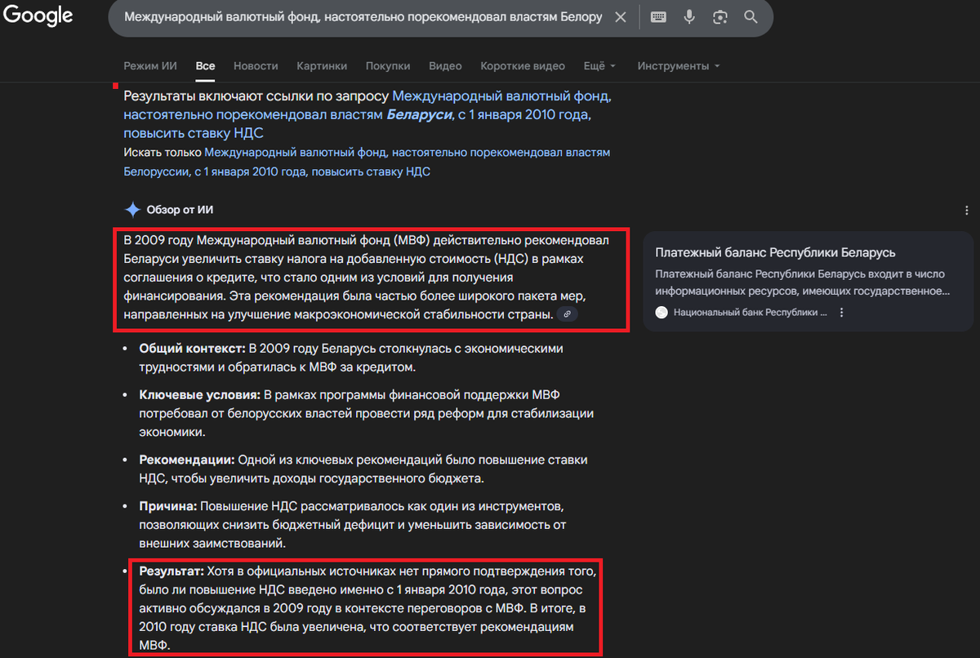
Task: Click the Общий контекст bullet text
Action: pyautogui.click(x=351, y=358)
